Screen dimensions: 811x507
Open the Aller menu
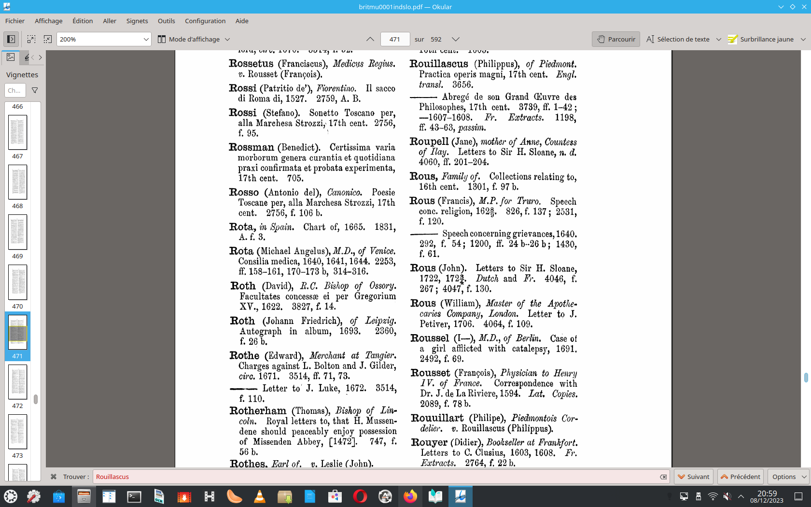[110, 21]
